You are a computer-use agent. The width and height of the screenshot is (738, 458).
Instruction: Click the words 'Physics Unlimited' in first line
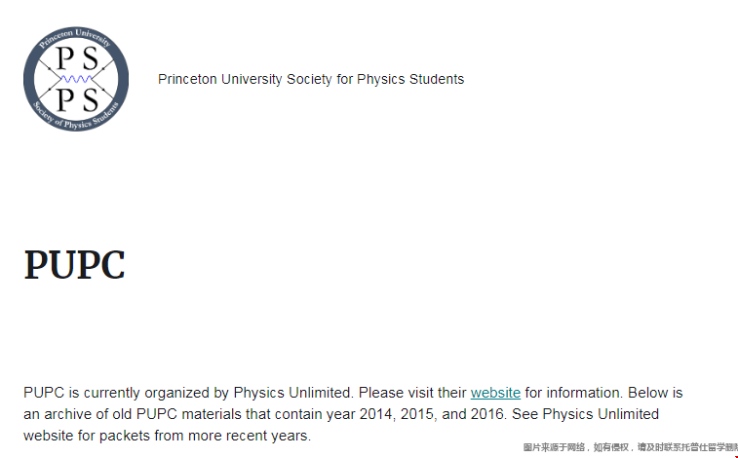[292, 393]
